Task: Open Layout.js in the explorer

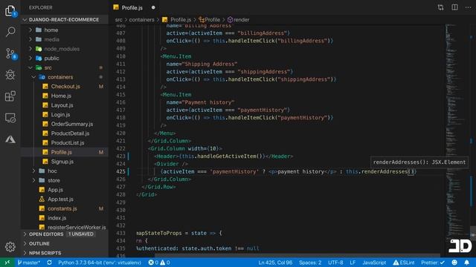Action: click(x=62, y=105)
